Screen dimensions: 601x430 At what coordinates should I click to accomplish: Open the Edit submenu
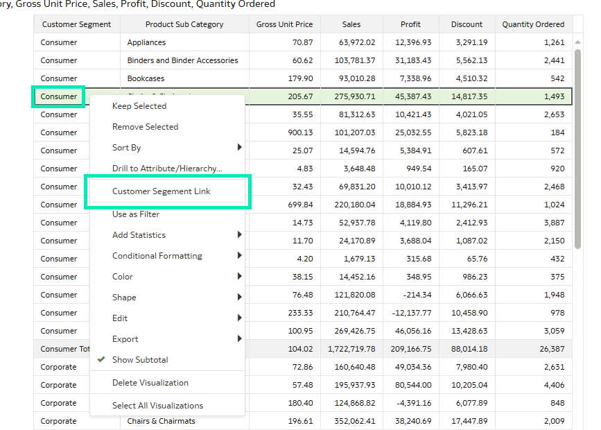pos(167,318)
